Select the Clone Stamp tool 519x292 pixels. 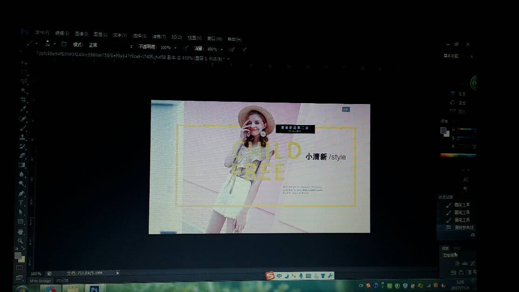(22, 137)
